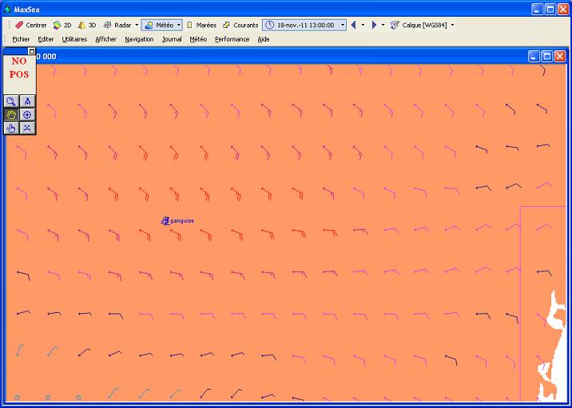Step forward in time with right arrow
Viewport: 572px width, 408px height.
pos(374,26)
